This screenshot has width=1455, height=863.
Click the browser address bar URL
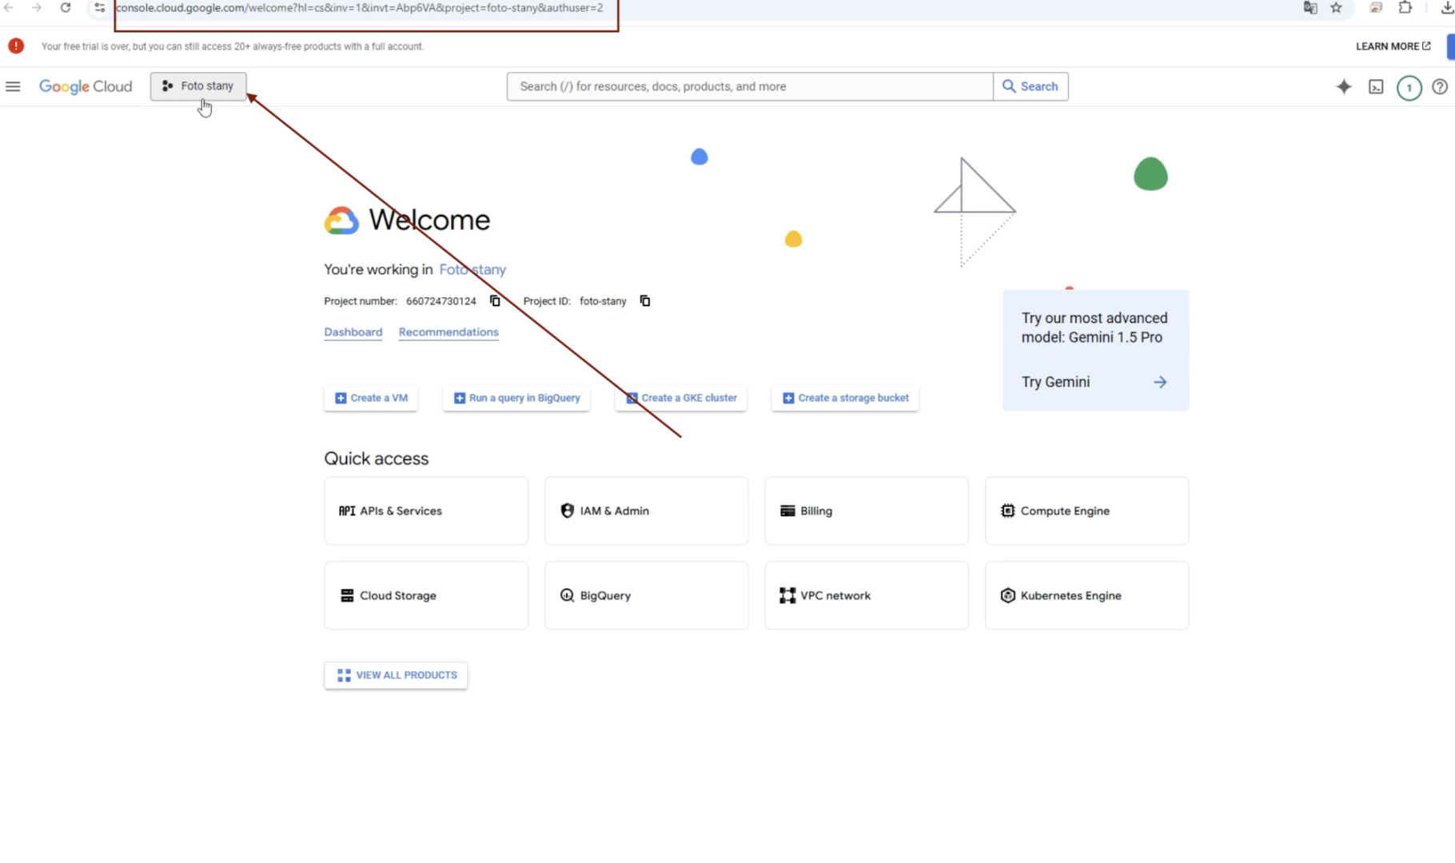(x=360, y=8)
